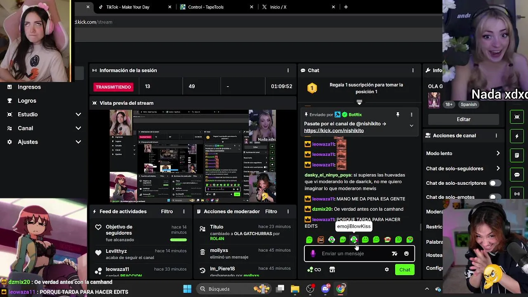Expand the pinned BotRix message chevron

[411, 126]
